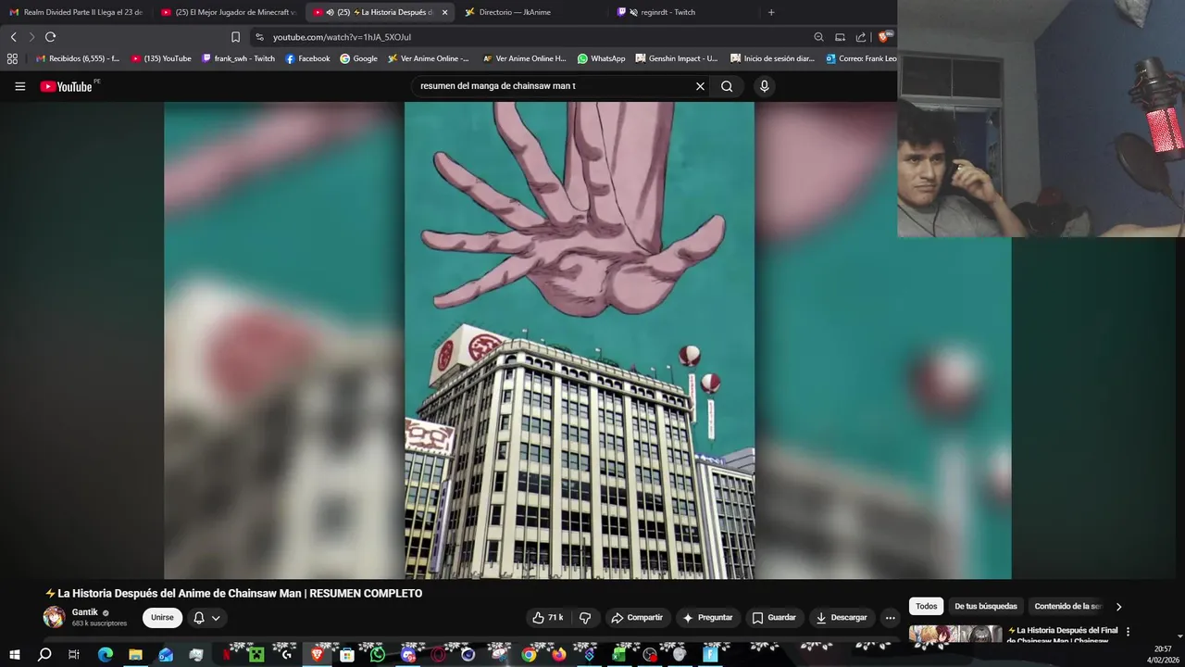Click the Preguntar button
Viewport: 1185px width, 667px height.
pyautogui.click(x=707, y=618)
